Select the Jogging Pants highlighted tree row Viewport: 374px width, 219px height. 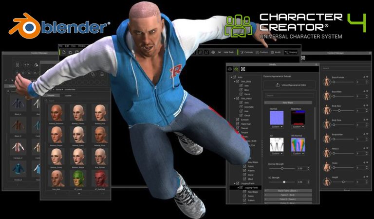(x=245, y=188)
